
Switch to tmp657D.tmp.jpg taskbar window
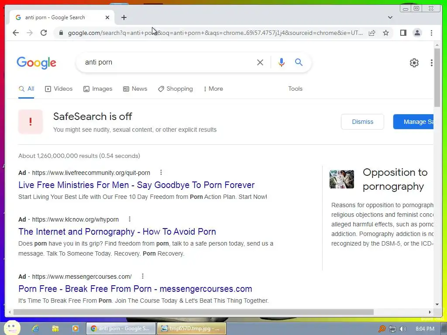(192, 328)
